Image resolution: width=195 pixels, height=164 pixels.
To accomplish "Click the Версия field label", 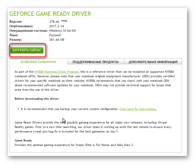I will 16,22.
